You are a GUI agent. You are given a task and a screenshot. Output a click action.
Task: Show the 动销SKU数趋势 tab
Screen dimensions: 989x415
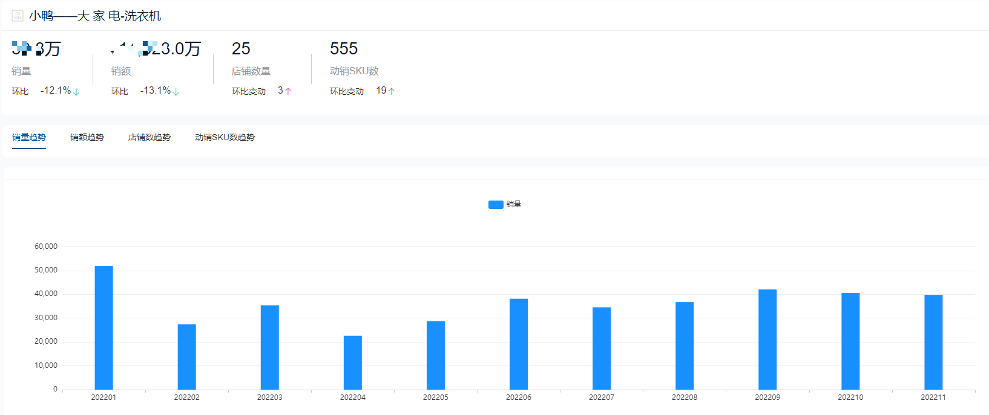(225, 138)
